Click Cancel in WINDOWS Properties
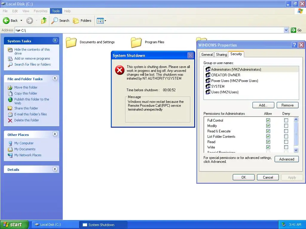This screenshot has width=306, height=229. point(268,177)
